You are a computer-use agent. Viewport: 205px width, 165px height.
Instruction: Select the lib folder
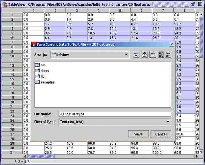click(x=40, y=76)
